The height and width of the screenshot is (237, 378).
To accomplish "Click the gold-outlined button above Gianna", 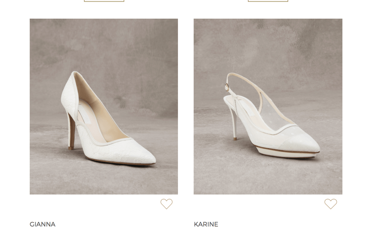I will click(104, 1).
